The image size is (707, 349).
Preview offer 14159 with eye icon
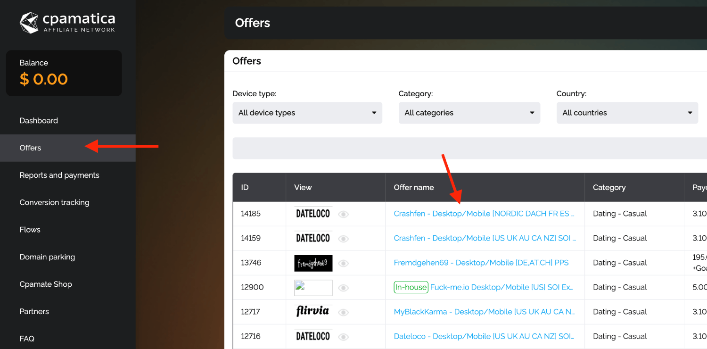(x=344, y=239)
